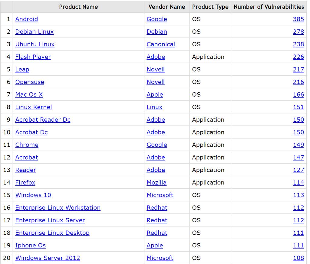Click the 216 vulnerabilities count link
This screenshot has height=264, width=310.
298,82
